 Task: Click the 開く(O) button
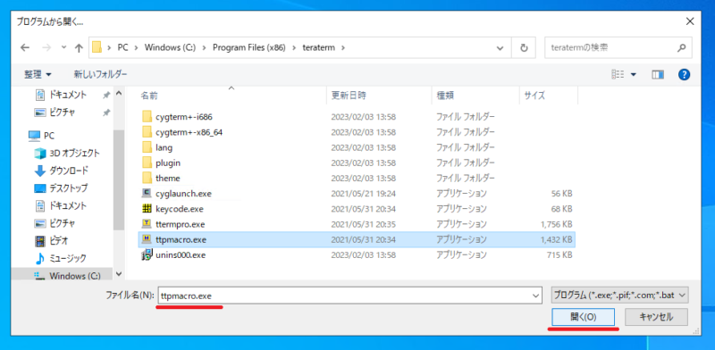584,317
